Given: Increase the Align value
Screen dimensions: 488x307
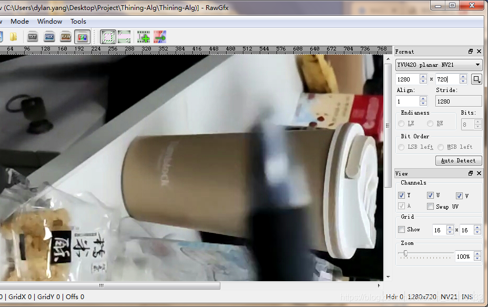Looking at the screenshot, I should pyautogui.click(x=423, y=99).
